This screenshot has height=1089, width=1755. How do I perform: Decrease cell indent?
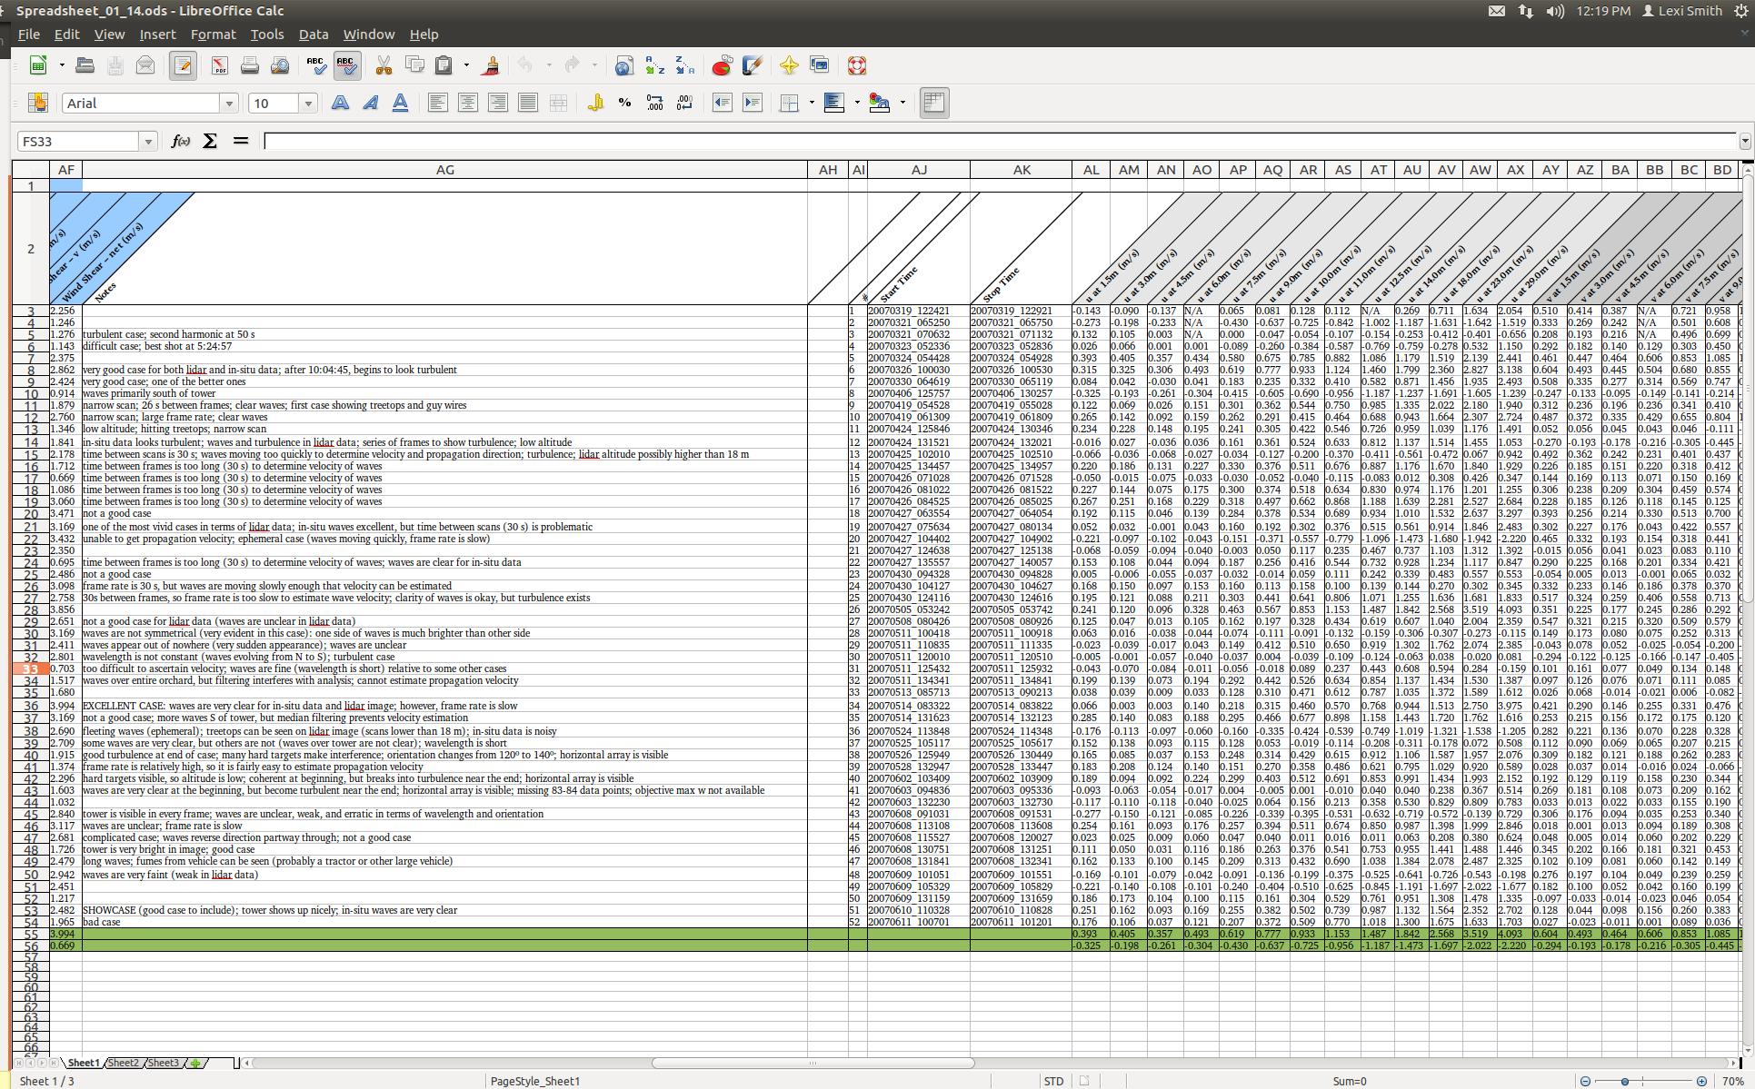[722, 103]
